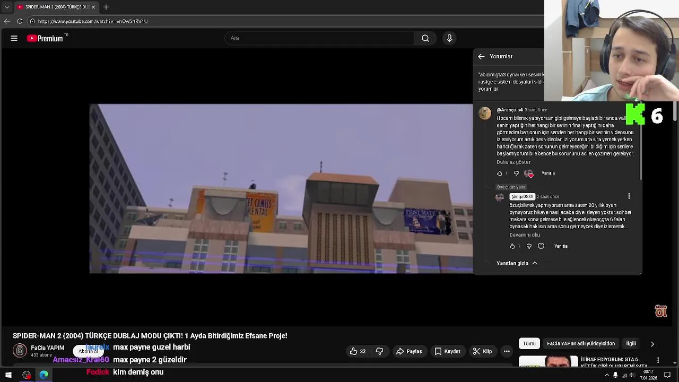
Task: Like the reply from @ags0683
Action: 512,246
